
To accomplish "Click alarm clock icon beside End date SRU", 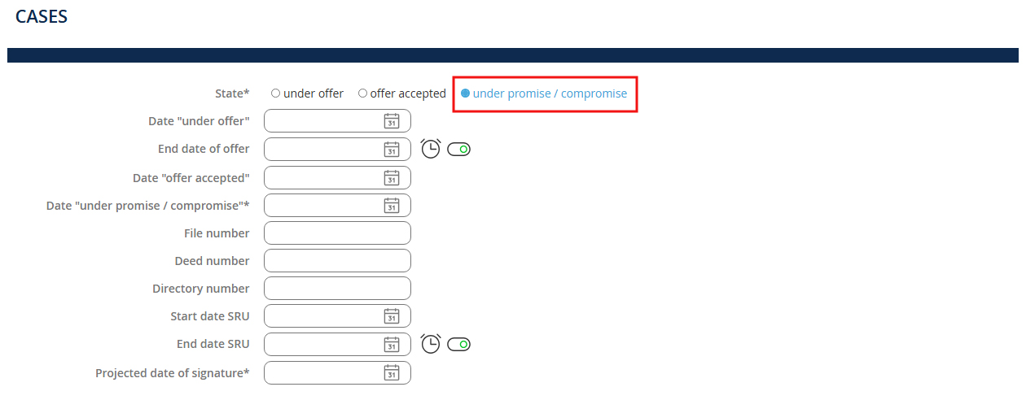I will point(431,344).
